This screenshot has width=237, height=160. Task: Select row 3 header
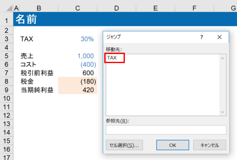click(x=7, y=39)
